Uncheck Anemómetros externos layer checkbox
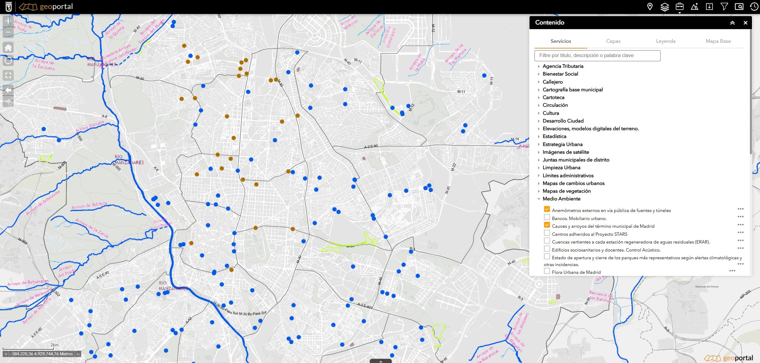The width and height of the screenshot is (760, 363). coord(547,209)
